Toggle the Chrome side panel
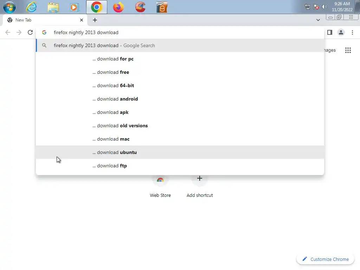This screenshot has width=360, height=270. pyautogui.click(x=330, y=32)
